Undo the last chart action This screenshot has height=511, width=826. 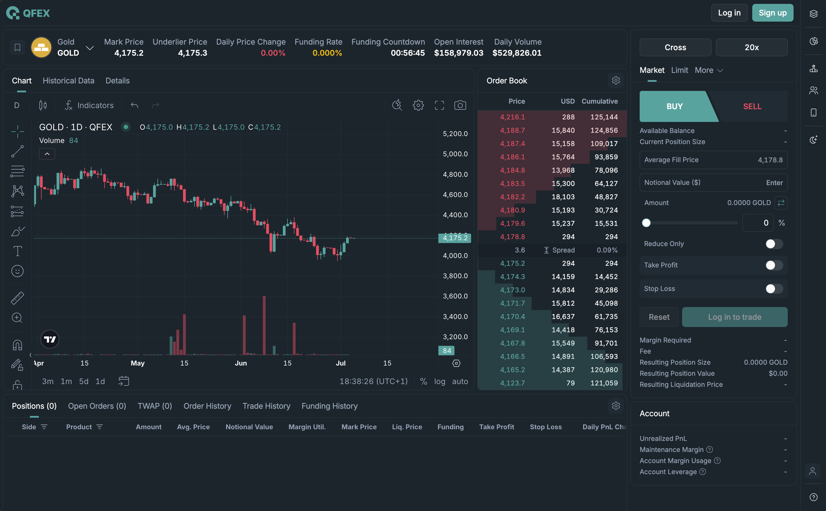click(x=134, y=106)
